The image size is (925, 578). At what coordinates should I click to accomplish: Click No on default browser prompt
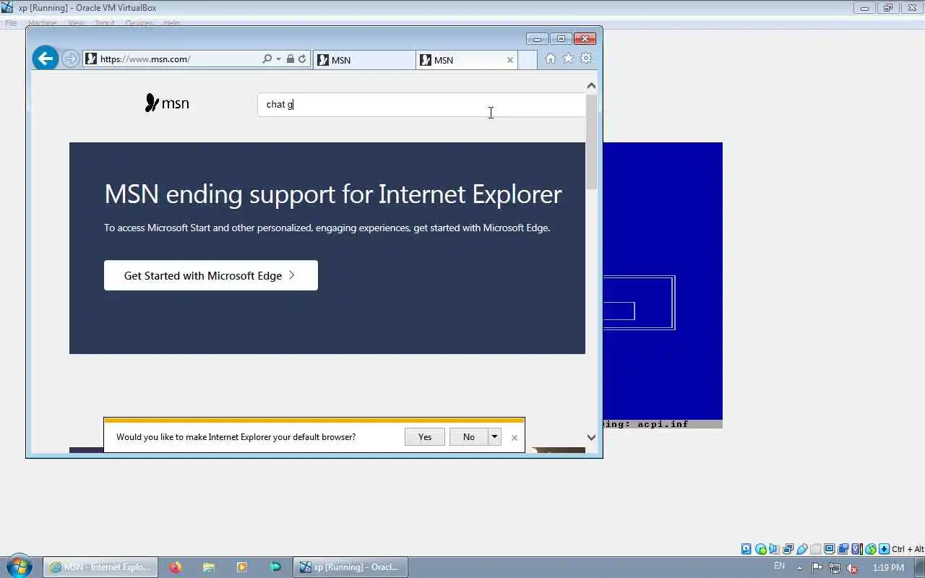click(x=469, y=436)
